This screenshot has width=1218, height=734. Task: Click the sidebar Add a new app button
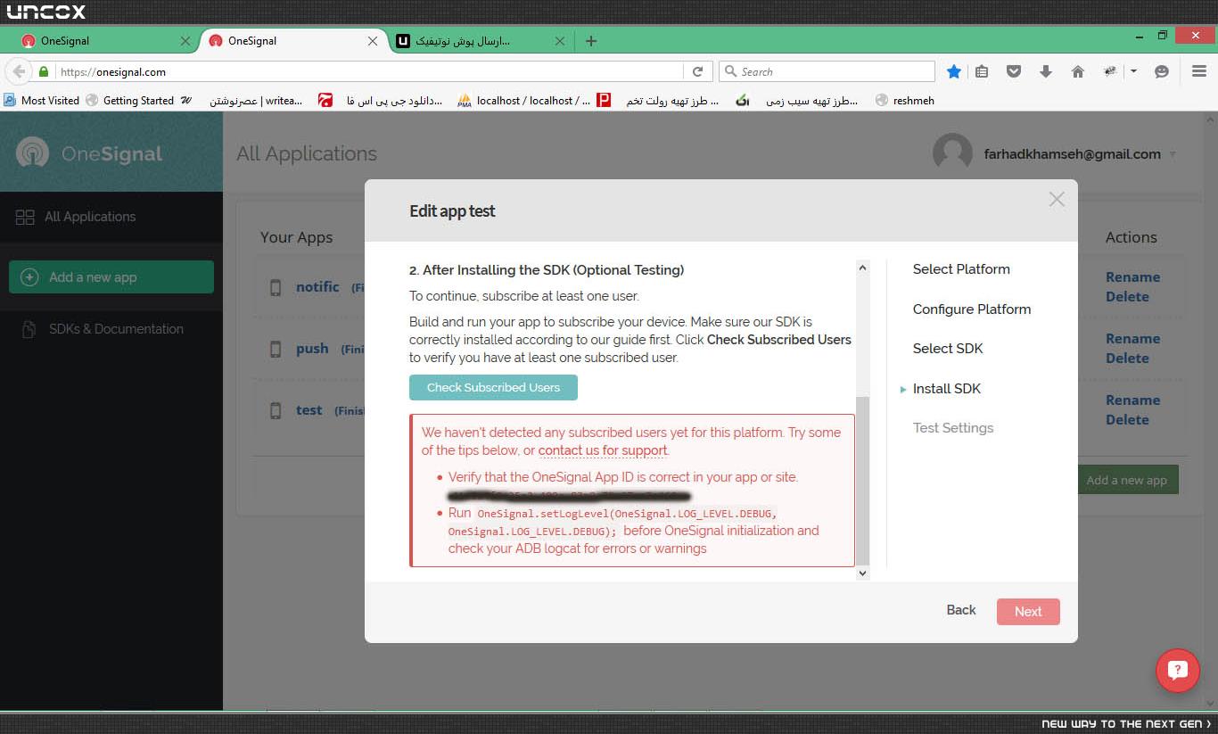point(111,276)
